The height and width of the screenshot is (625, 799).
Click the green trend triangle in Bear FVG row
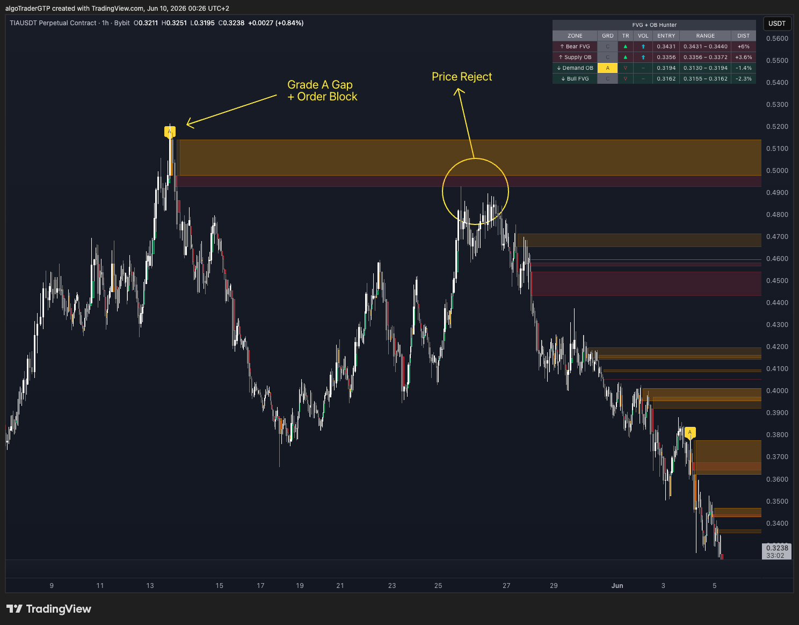click(x=625, y=47)
